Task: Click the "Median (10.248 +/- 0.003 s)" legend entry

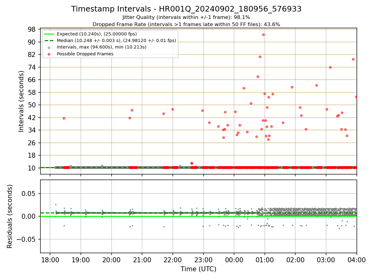Action: [x=116, y=40]
